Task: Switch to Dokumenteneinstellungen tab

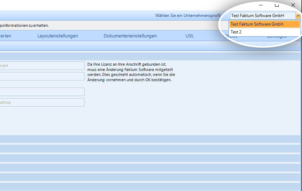Action: point(130,36)
